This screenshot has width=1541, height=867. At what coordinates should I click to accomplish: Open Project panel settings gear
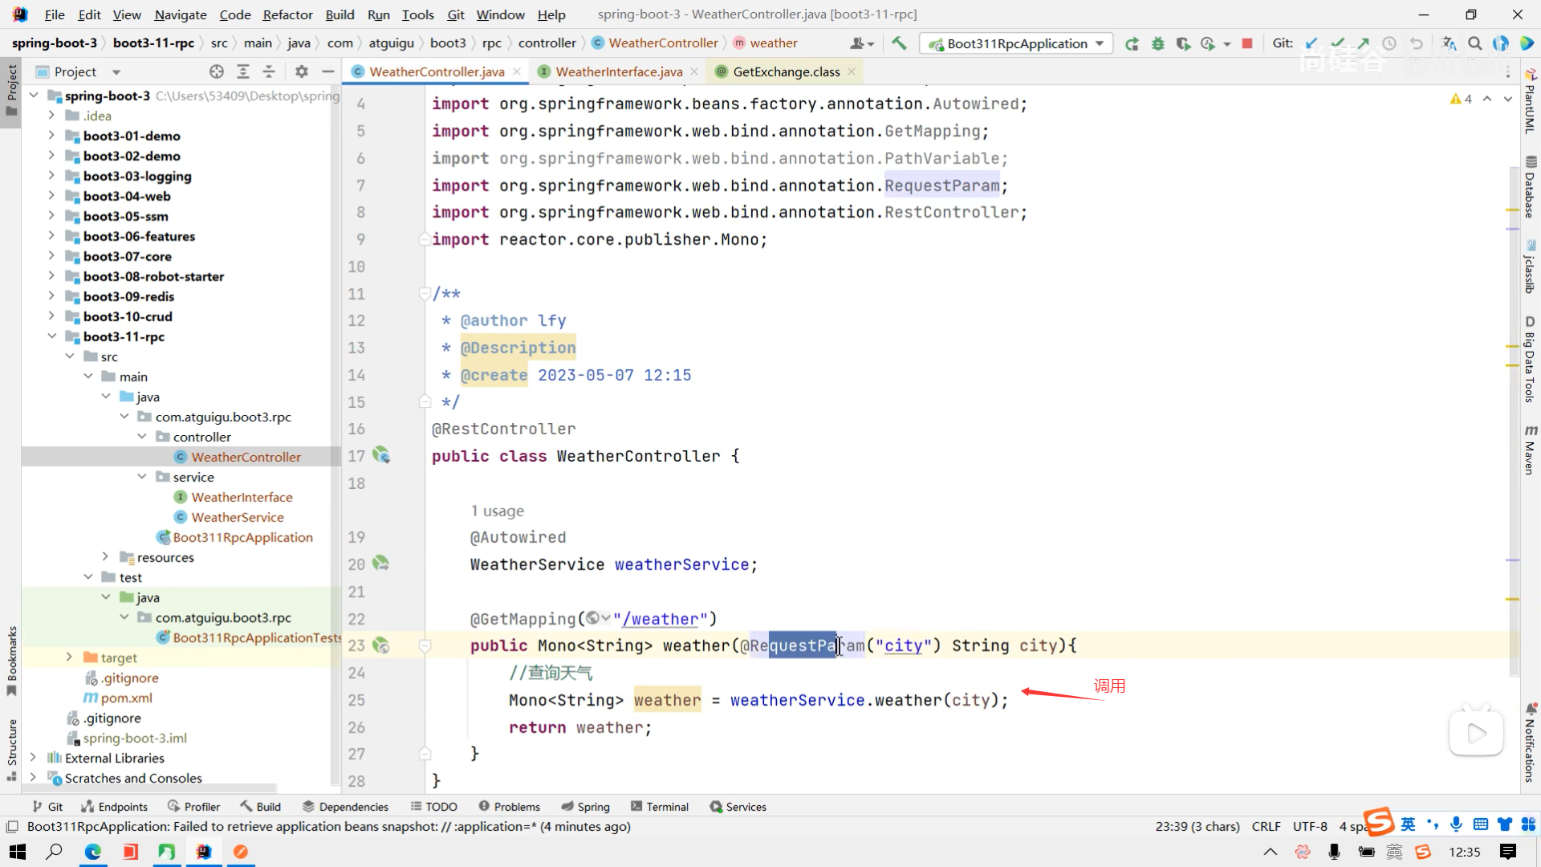302,71
